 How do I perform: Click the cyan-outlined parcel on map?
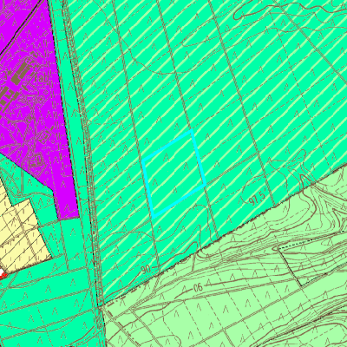tap(174, 173)
